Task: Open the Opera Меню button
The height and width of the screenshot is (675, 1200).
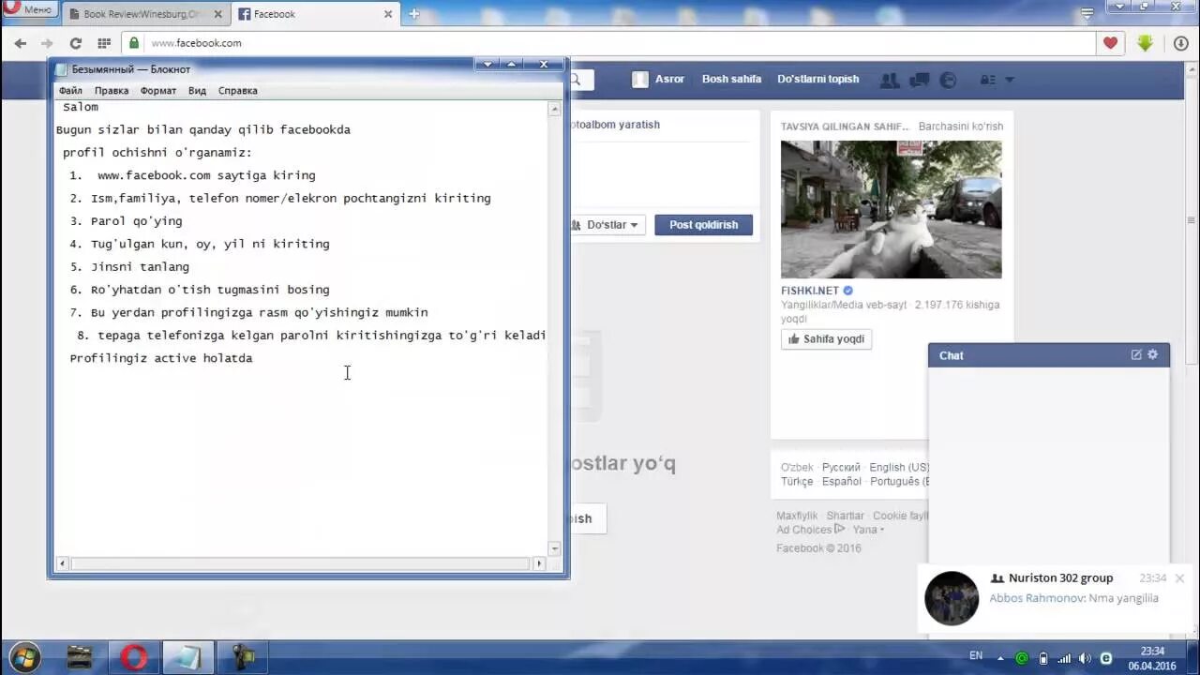Action: [x=28, y=8]
